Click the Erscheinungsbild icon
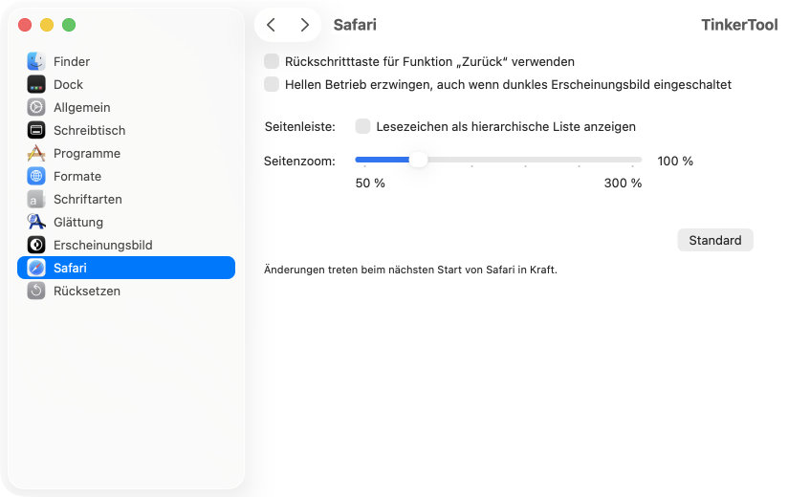Viewport: 788px width, 497px height. [x=36, y=245]
